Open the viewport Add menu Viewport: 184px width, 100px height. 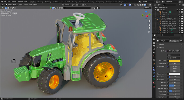pos(30,5)
